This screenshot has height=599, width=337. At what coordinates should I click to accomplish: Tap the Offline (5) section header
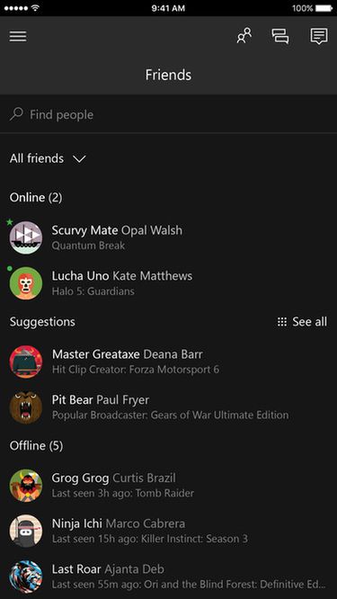point(36,445)
